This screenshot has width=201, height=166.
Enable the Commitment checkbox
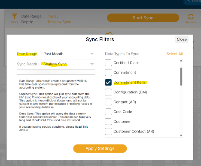click(108, 73)
